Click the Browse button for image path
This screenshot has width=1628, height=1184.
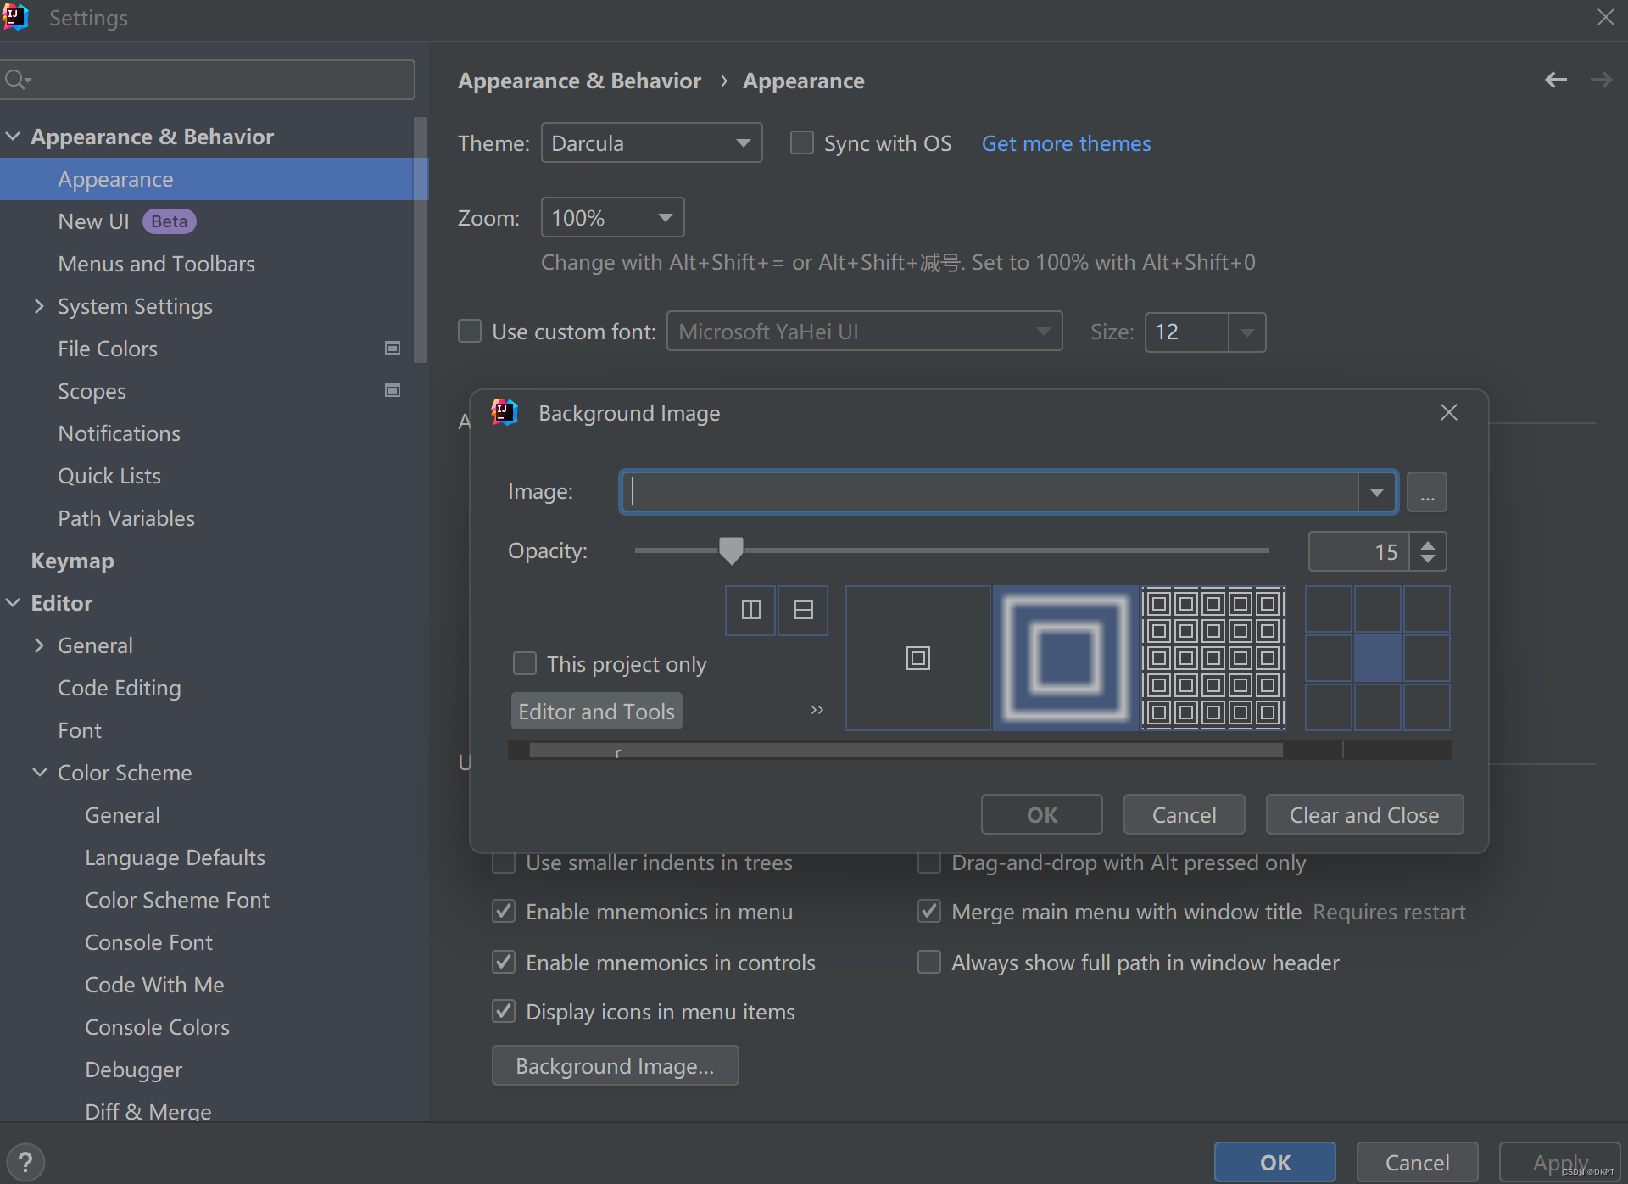(1427, 492)
